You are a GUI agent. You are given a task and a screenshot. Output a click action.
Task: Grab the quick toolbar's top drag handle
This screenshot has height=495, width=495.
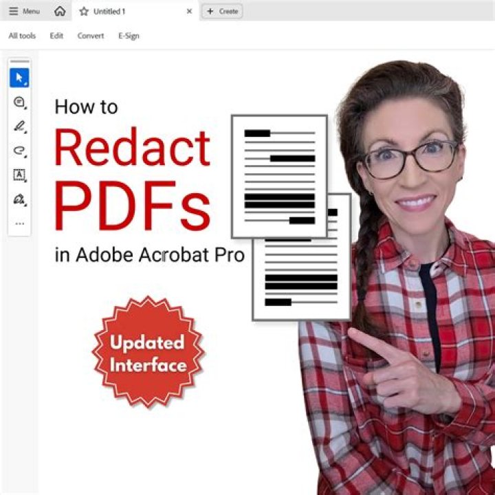(19, 61)
